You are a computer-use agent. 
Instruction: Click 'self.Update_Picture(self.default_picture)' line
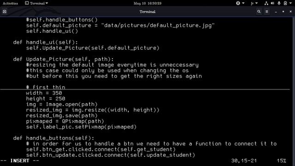click(x=93, y=48)
